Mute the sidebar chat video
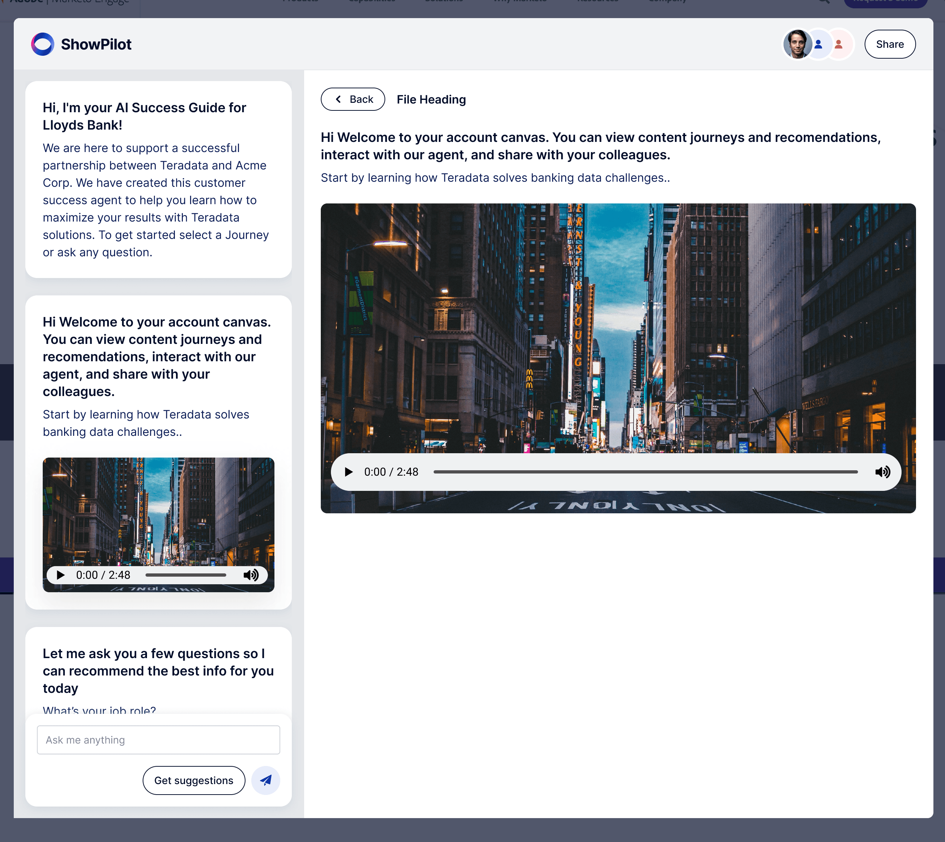Viewport: 945px width, 842px height. click(252, 575)
